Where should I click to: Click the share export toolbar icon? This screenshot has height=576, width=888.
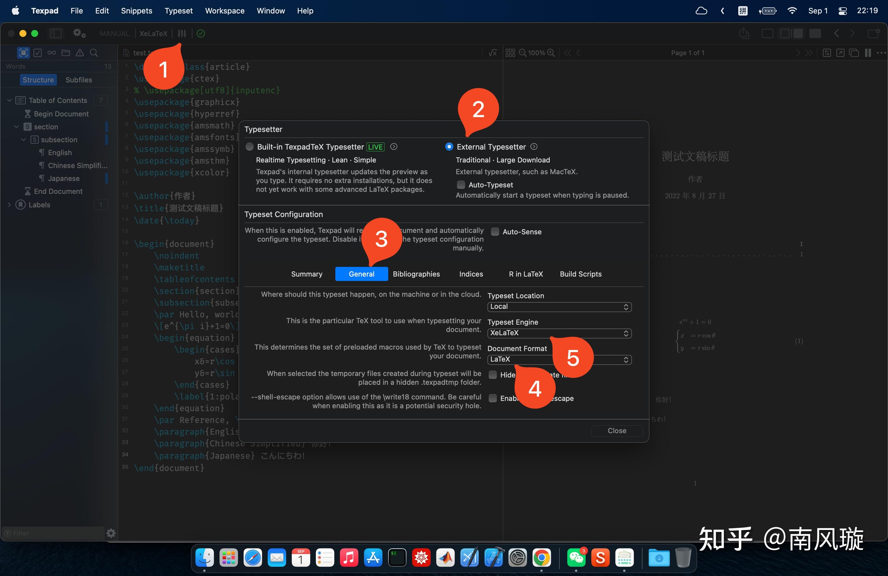coord(744,33)
